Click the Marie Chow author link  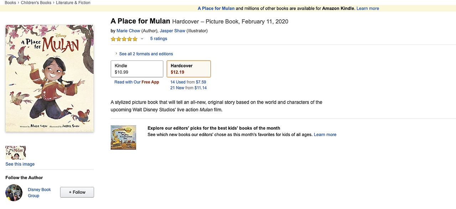coord(128,31)
